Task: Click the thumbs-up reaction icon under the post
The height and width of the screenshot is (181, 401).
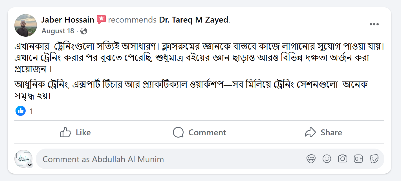Action: coord(20,111)
